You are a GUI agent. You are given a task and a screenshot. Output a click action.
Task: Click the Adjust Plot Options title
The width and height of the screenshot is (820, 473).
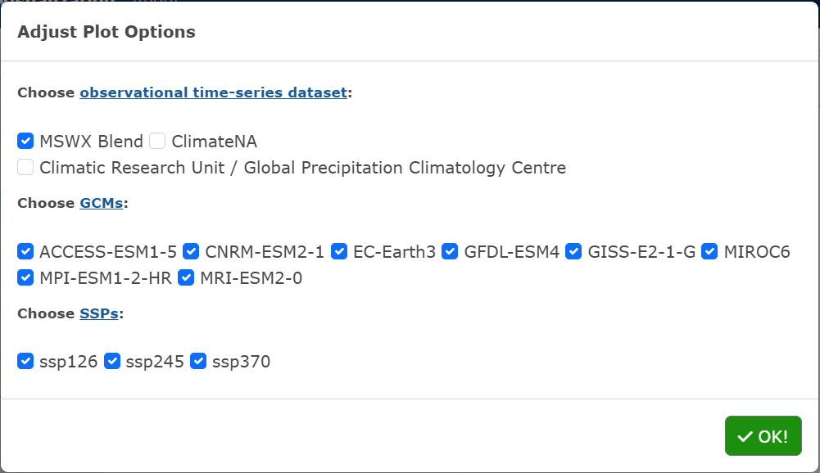106,33
